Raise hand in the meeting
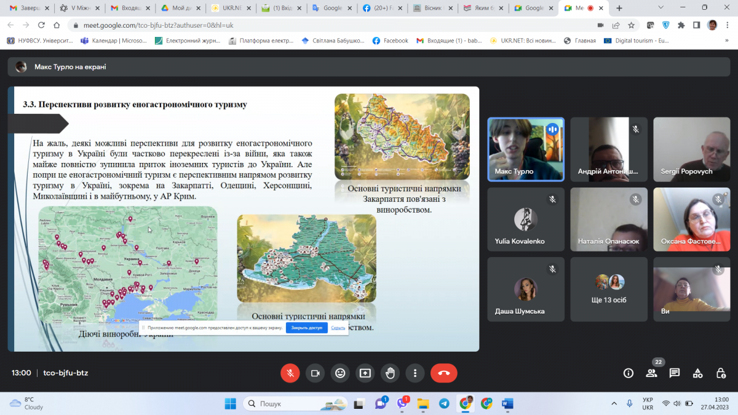 (x=390, y=373)
